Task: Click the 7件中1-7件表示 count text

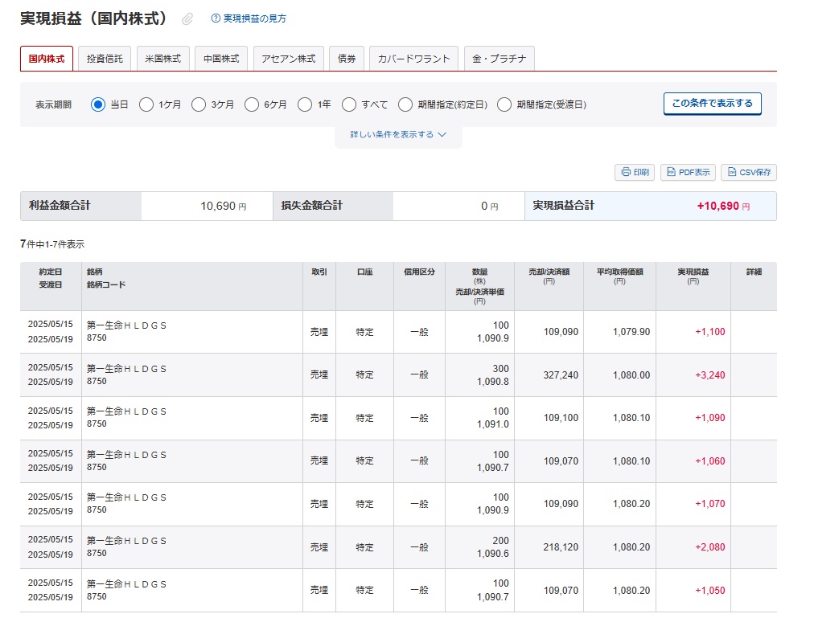Action: click(x=52, y=244)
